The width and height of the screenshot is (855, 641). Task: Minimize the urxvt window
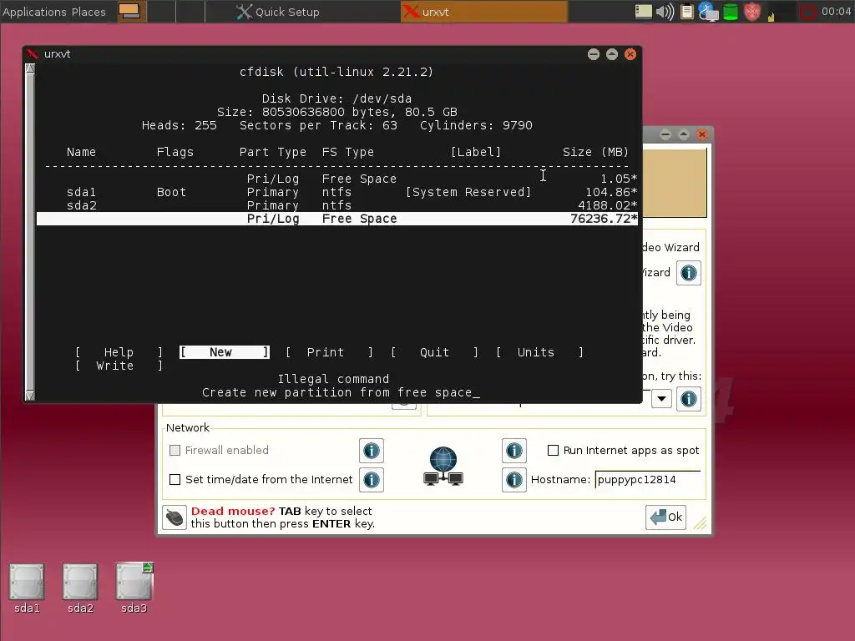(x=594, y=54)
